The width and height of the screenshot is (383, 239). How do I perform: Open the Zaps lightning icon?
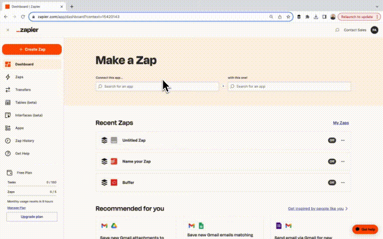[x=8, y=77]
